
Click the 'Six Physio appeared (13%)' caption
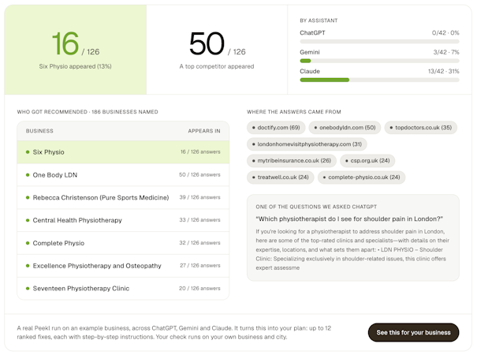pos(75,66)
